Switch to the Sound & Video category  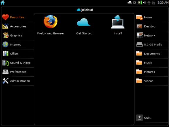click(x=20, y=63)
